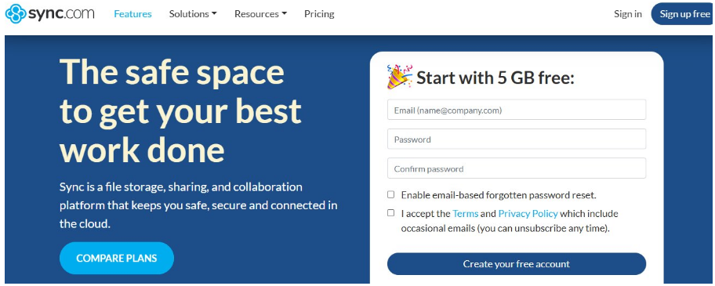Click the Sign in link
The width and height of the screenshot is (715, 286).
point(628,14)
